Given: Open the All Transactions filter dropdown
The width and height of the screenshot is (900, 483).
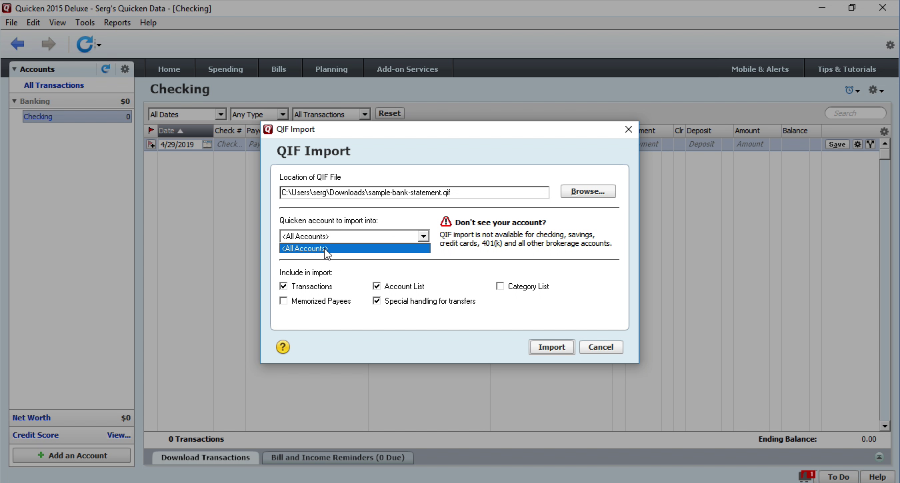Looking at the screenshot, I should click(x=331, y=115).
